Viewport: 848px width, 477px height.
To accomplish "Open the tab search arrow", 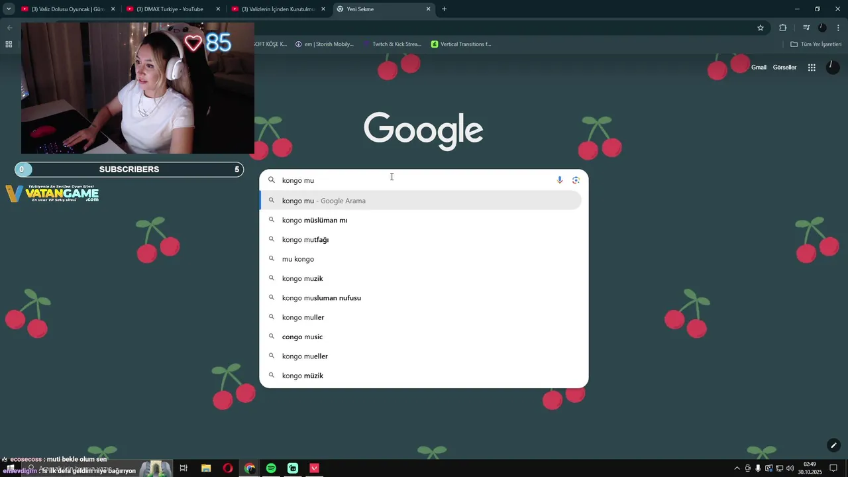I will [x=9, y=9].
